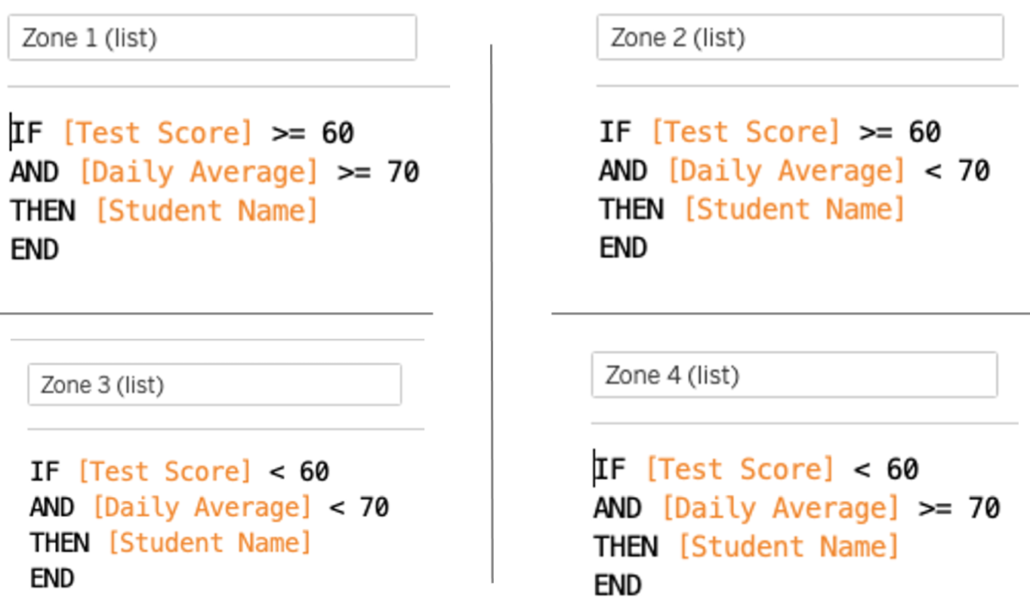The image size is (1030, 605).
Task: Click [Student Name] in Zone 1 formula
Action: tap(206, 210)
